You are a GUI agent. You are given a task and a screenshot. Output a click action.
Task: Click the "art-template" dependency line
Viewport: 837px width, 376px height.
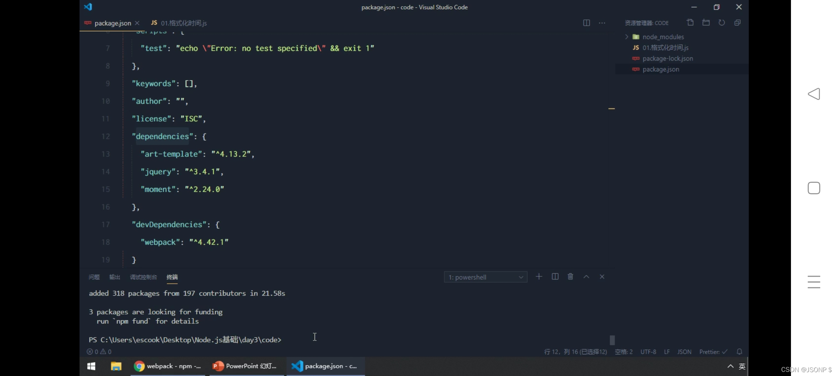click(x=197, y=154)
